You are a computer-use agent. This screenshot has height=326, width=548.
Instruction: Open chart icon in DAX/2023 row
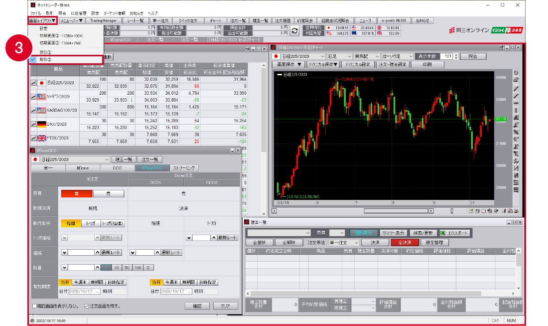pyautogui.click(x=33, y=124)
